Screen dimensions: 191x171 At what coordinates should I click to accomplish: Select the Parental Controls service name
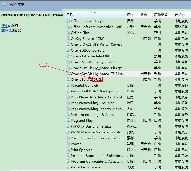click(x=85, y=85)
